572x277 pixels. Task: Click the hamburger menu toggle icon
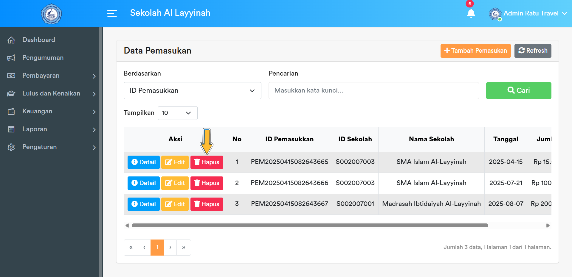click(112, 13)
